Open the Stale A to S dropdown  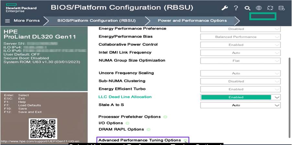(x=241, y=105)
